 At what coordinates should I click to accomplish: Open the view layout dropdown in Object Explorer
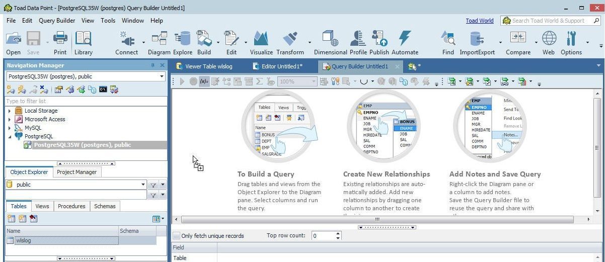click(x=158, y=219)
